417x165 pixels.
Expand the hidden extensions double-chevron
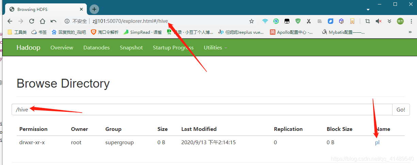point(389,21)
